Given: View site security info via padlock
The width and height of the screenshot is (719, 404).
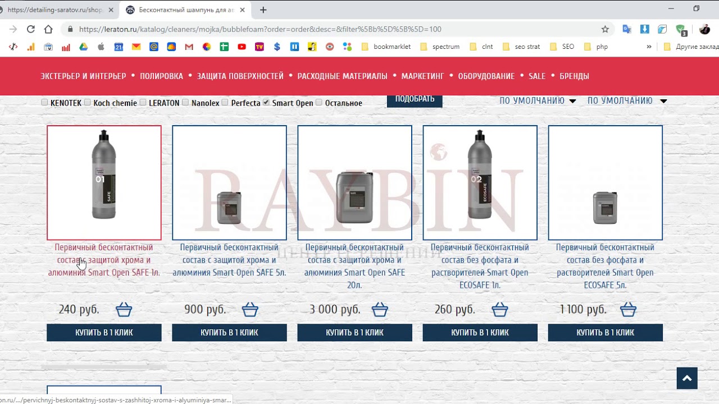Looking at the screenshot, I should pyautogui.click(x=70, y=29).
